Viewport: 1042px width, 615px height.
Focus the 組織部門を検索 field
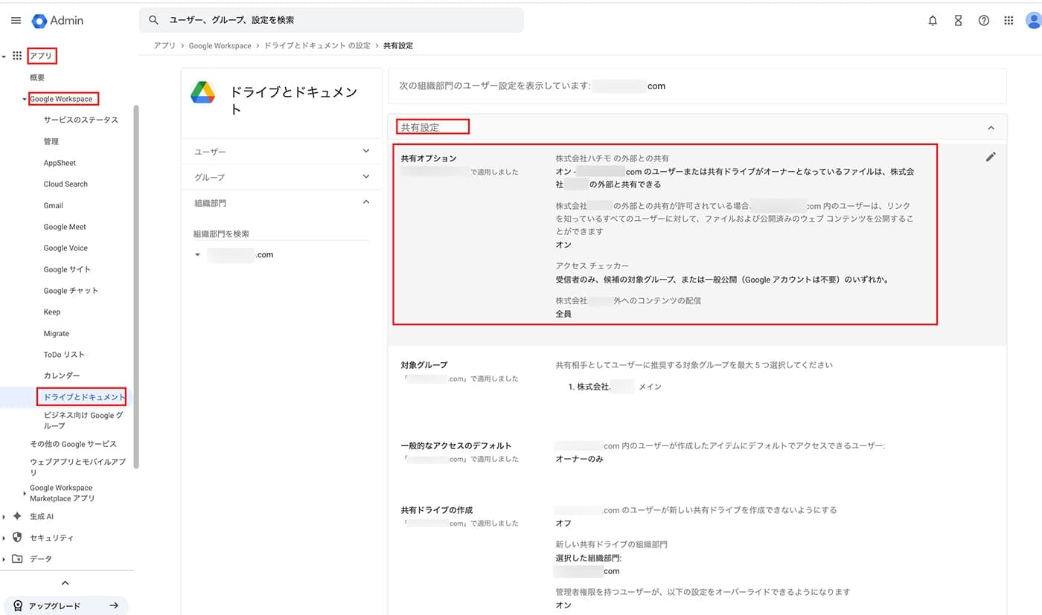[x=281, y=234]
